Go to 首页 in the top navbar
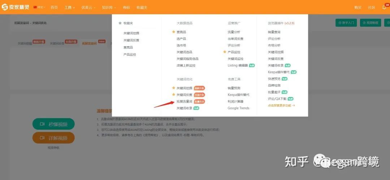The height and width of the screenshot is (180, 390). tap(54, 8)
